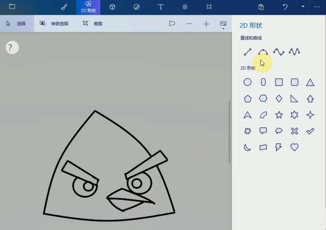The height and width of the screenshot is (230, 326).
Task: Open the help question mark button
Action: [12, 48]
